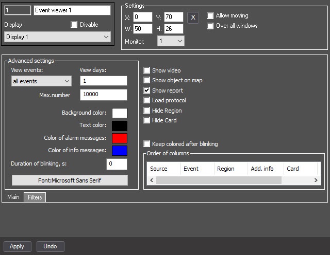The width and height of the screenshot is (330, 255).
Task: Open the Font:Microsoft Sans Serif selector
Action: [70, 180]
